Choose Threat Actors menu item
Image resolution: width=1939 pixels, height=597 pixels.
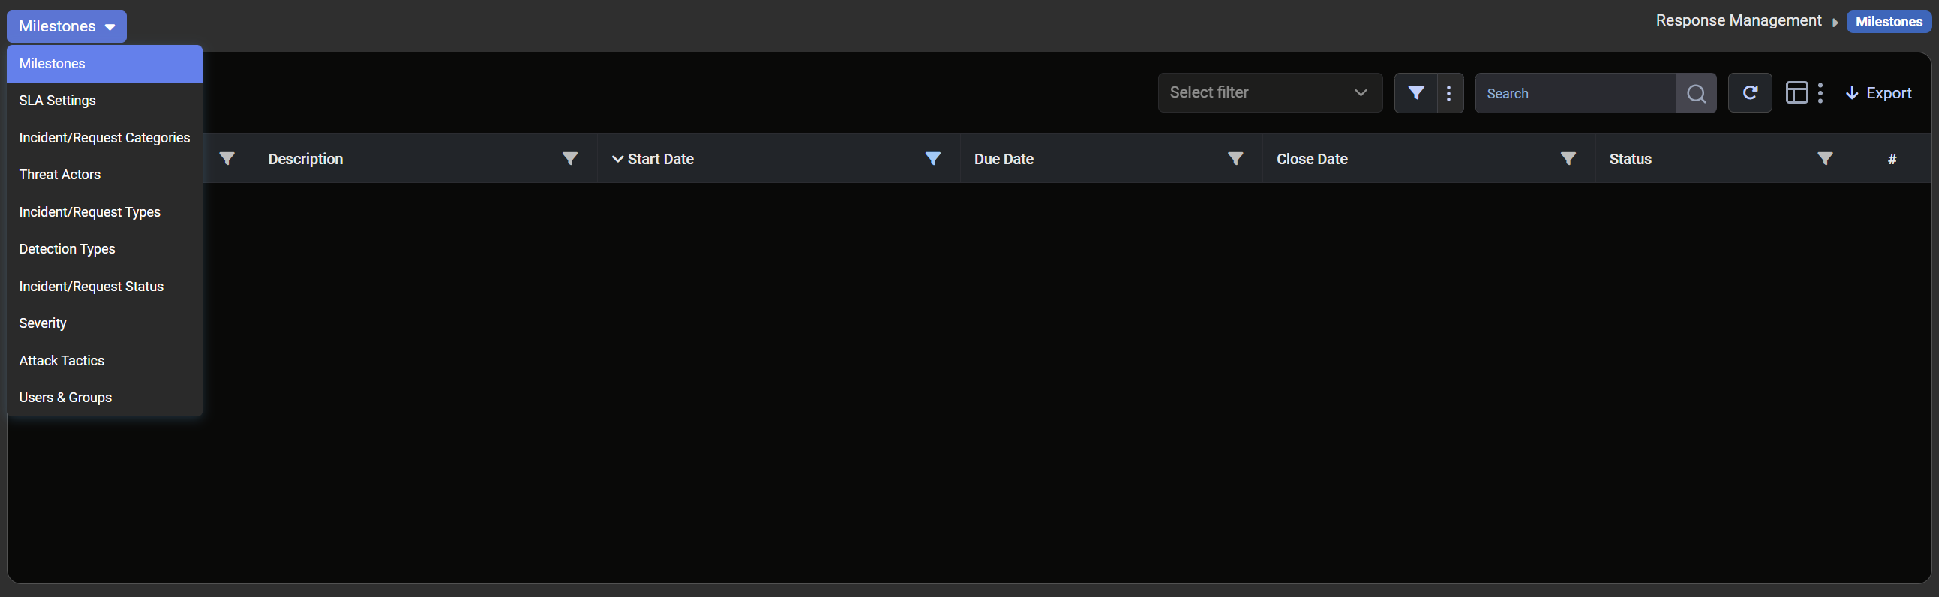coord(59,175)
